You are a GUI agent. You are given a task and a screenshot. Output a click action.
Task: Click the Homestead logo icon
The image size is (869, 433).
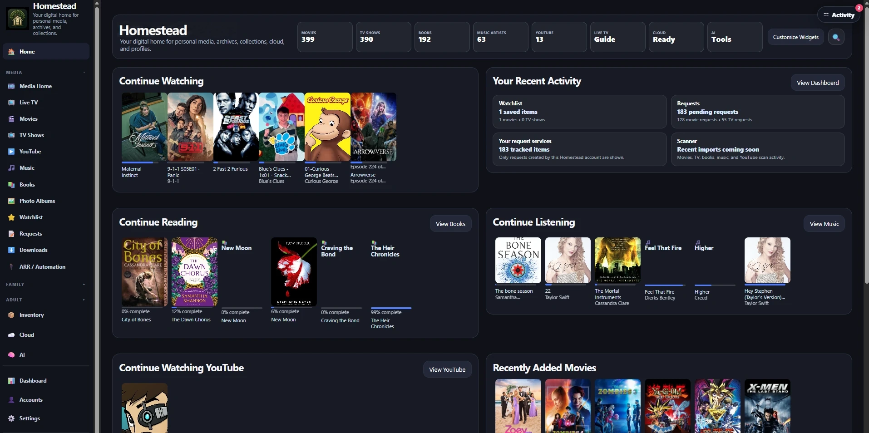point(17,19)
